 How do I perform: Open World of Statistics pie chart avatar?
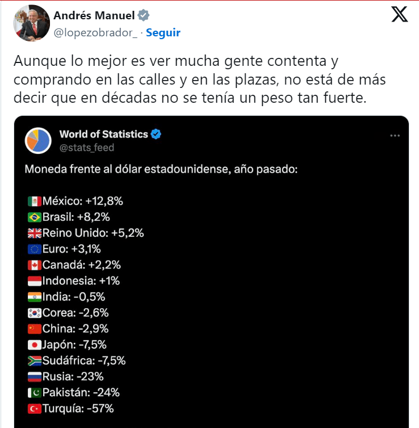[x=39, y=141]
